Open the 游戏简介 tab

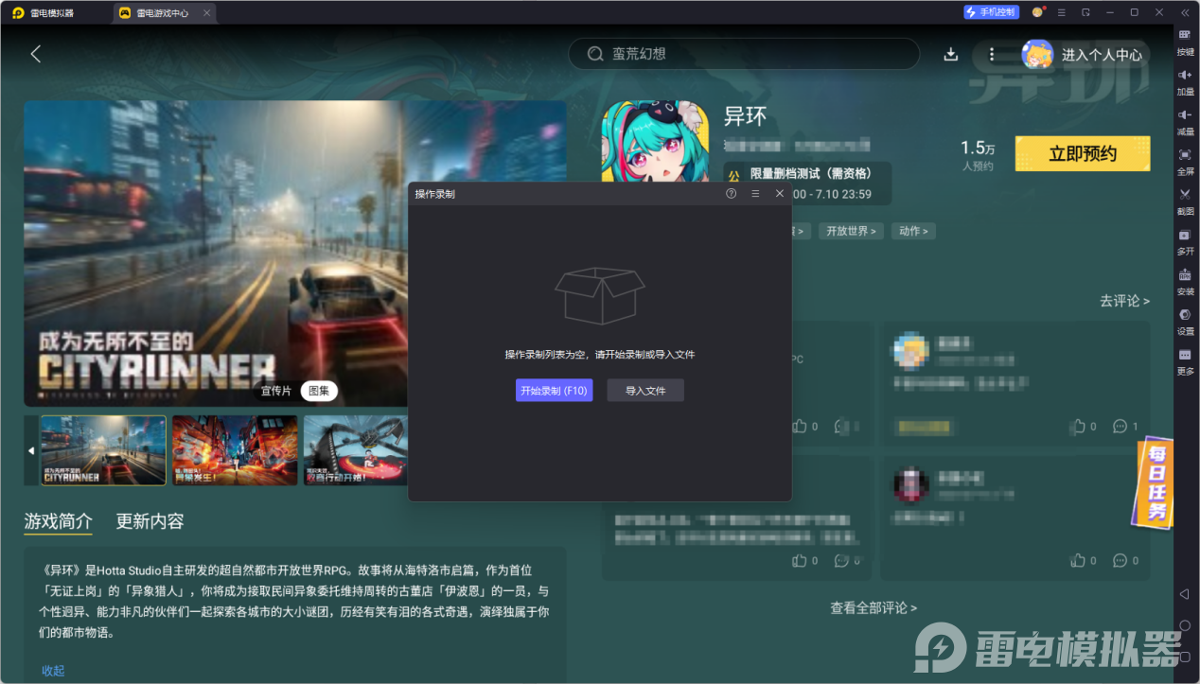[x=59, y=521]
